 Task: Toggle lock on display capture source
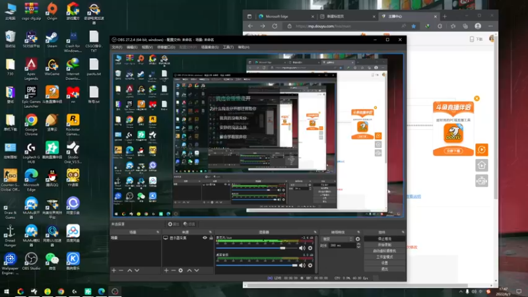coord(211,238)
